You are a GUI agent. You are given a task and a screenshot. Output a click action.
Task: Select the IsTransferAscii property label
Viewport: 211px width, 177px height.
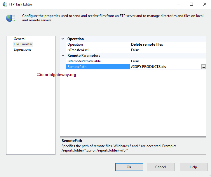(98, 50)
